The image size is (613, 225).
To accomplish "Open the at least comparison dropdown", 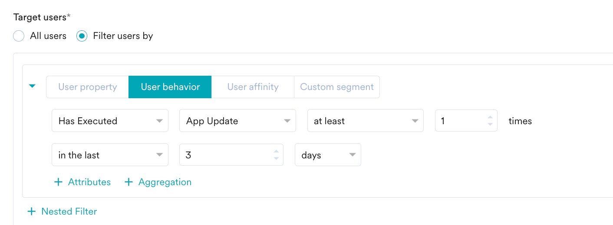I will (x=365, y=121).
